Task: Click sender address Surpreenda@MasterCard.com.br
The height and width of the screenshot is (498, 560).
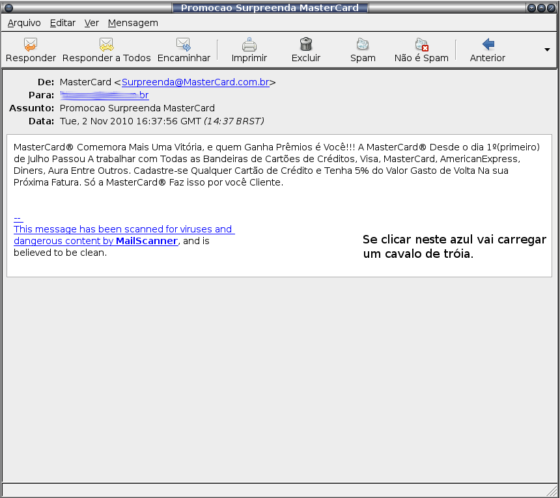Action: coord(195,82)
